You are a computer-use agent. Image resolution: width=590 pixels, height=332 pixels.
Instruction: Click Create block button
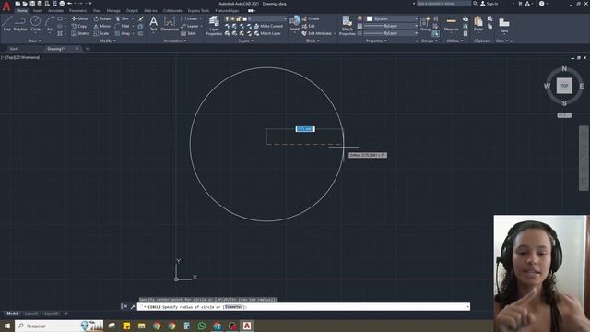(x=311, y=18)
